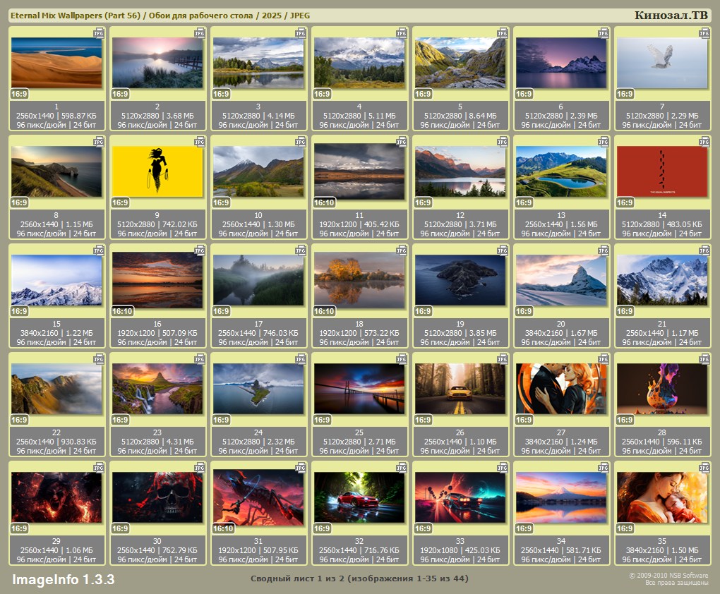Screen dimensions: 720x594
Task: Click the JPG icon above image 7
Action: click(704, 33)
